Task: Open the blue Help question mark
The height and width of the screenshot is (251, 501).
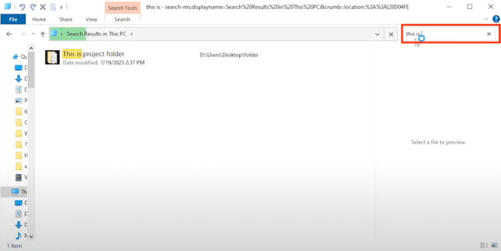Action: click(496, 19)
